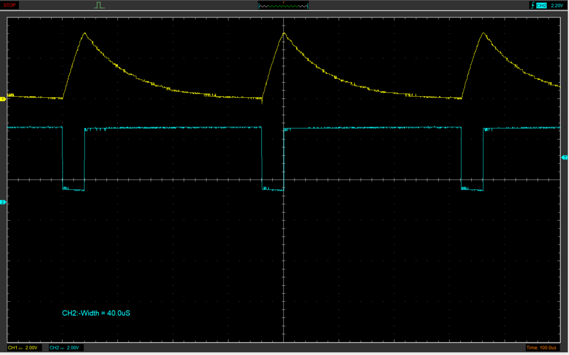Click the rightmost cyan low pulse bottom

pyautogui.click(x=472, y=189)
